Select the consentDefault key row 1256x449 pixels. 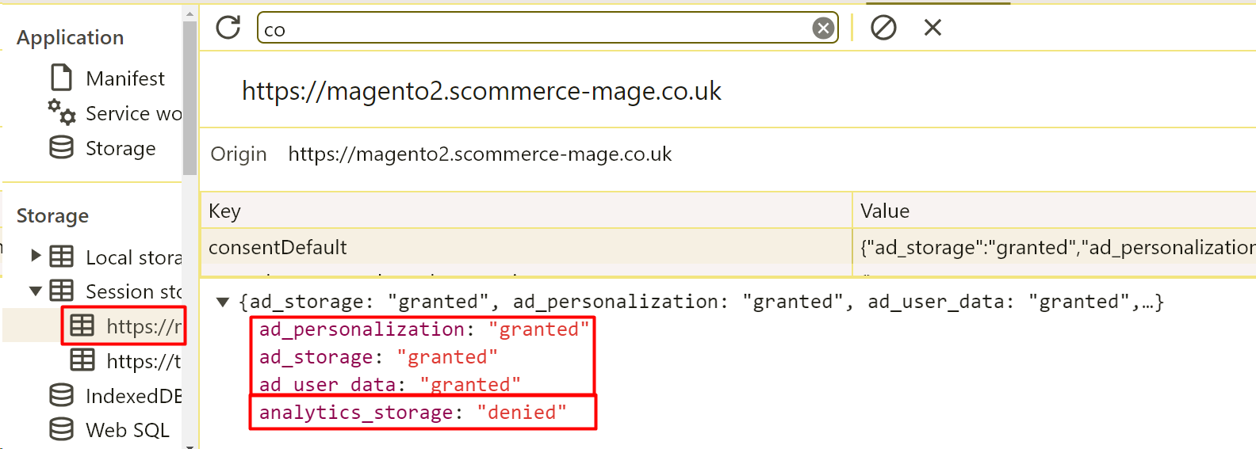[525, 247]
